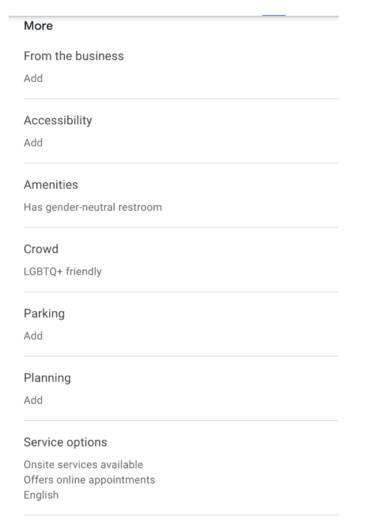The image size is (382, 523).
Task: Open the Service options section
Action: click(65, 442)
